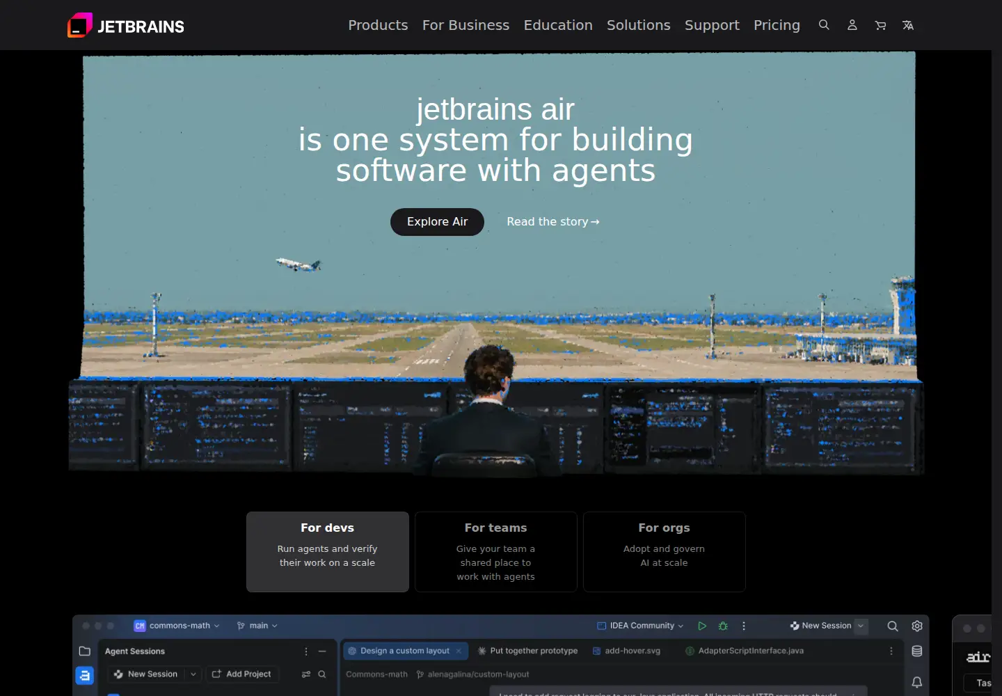
Task: Select the blue Air agent sidebar icon
Action: pyautogui.click(x=85, y=675)
